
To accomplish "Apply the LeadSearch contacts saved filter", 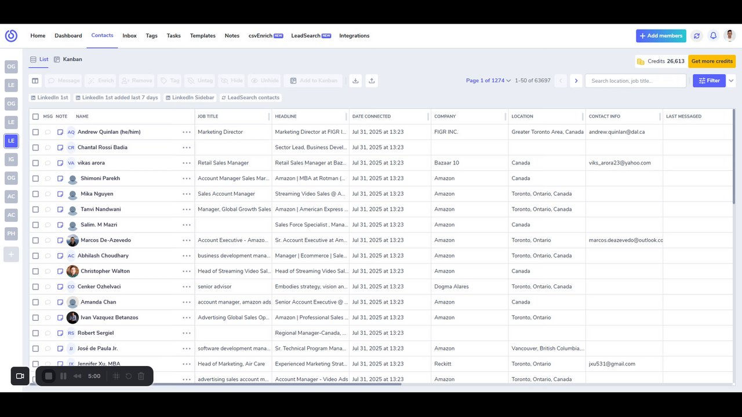I will (x=250, y=98).
